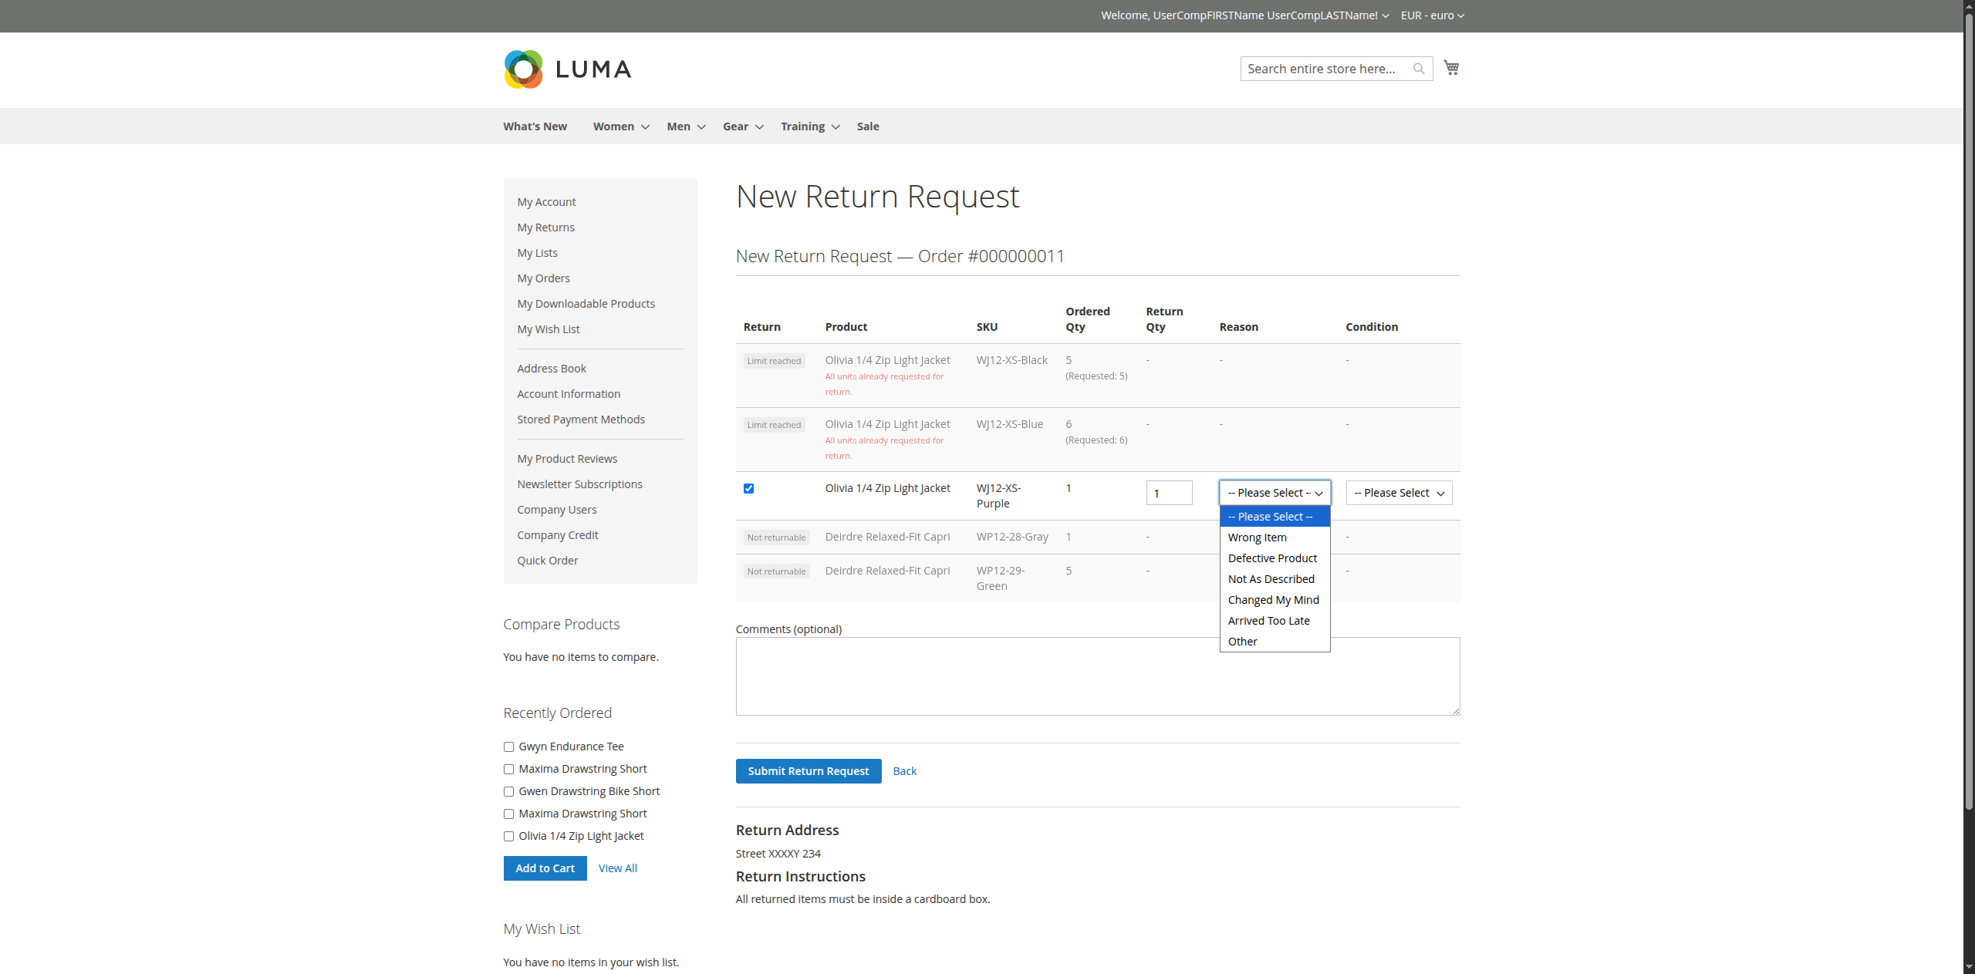Expand the EUR euro currency selector
This screenshot has height=974, width=1975.
[1431, 15]
